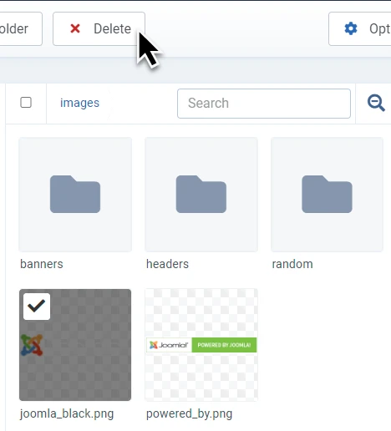Open the headers folder icon
Image resolution: width=391 pixels, height=431 pixels.
(201, 194)
